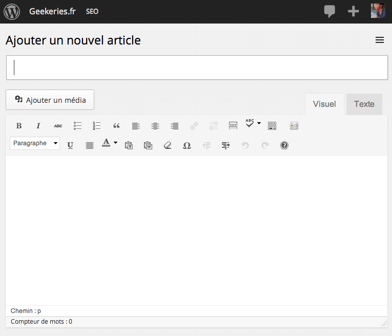Expand the text color picker arrow

coord(115,143)
